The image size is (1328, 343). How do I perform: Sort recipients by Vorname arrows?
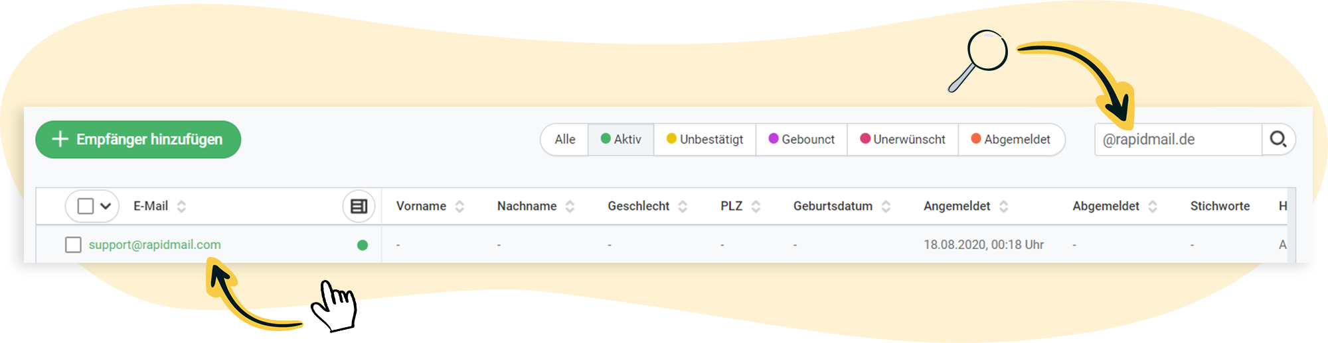point(459,207)
